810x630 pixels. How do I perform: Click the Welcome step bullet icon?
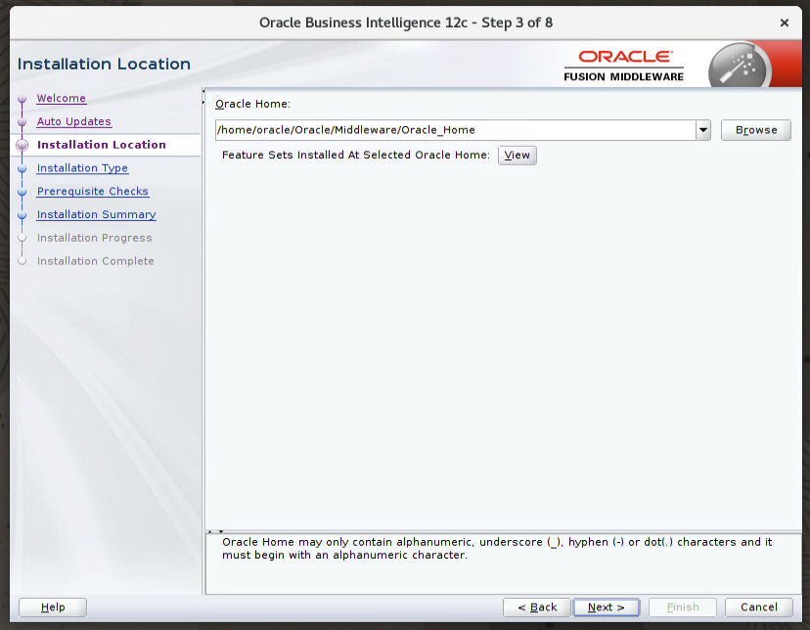[22, 99]
